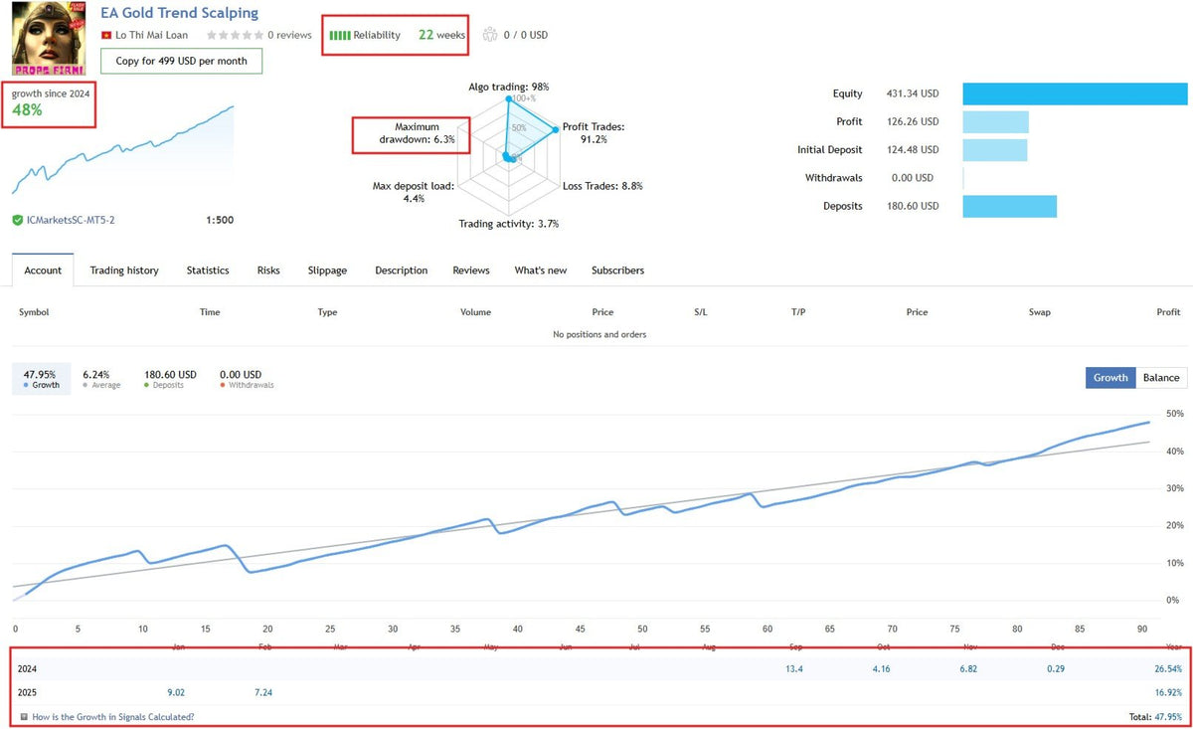Click the Copy for 499 USD per month button
Image resolution: width=1193 pixels, height=729 pixels.
coord(181,61)
